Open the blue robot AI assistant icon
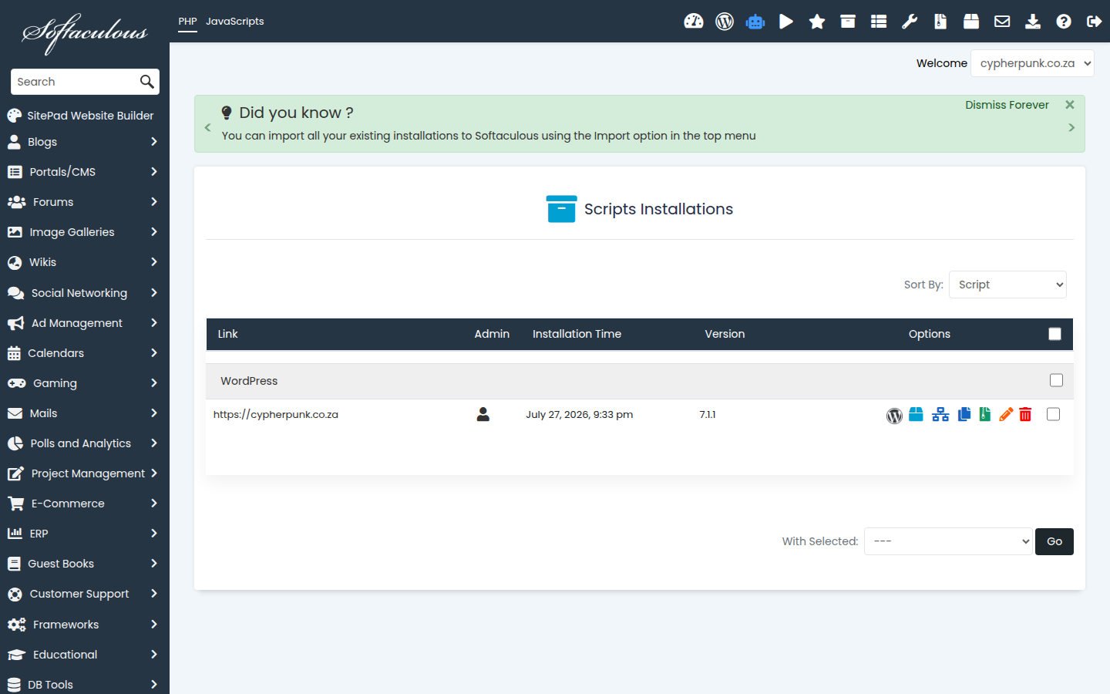The image size is (1110, 694). point(755,22)
